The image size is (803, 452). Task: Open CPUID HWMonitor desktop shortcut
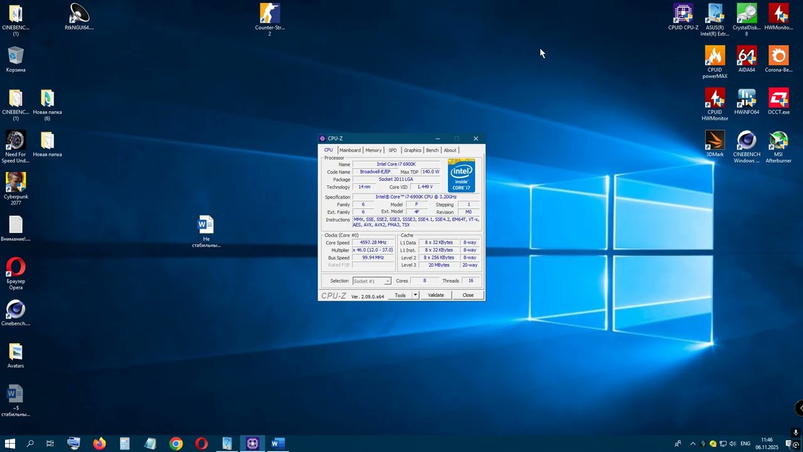pos(715,104)
